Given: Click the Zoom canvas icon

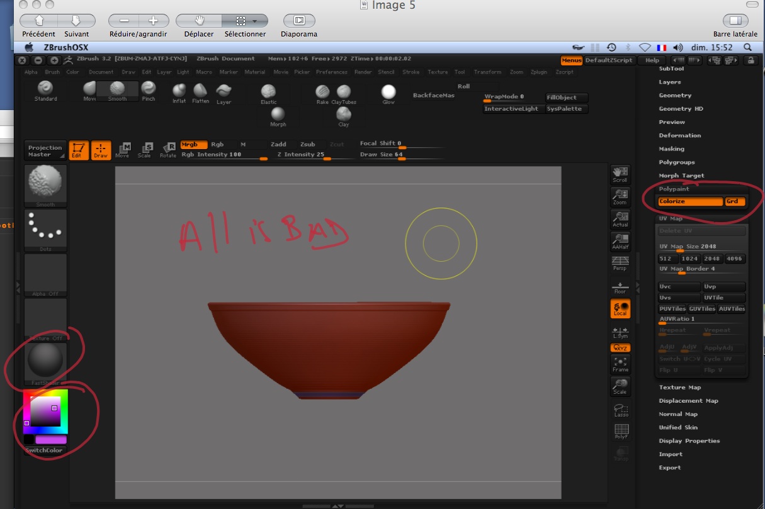Looking at the screenshot, I should [620, 197].
